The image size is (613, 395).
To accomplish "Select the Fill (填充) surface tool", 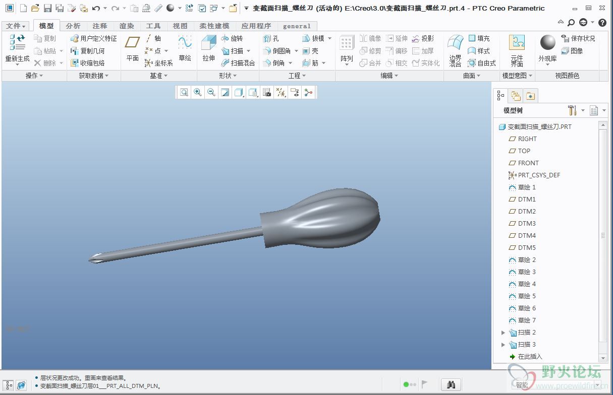I will pyautogui.click(x=479, y=38).
